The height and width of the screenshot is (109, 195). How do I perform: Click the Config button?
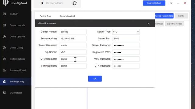point(181,16)
